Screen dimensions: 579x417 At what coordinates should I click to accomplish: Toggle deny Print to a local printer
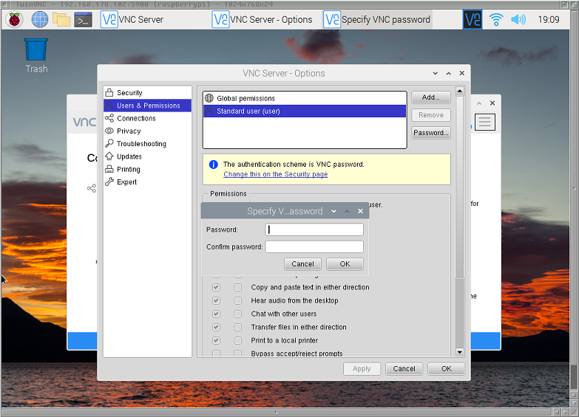point(238,340)
